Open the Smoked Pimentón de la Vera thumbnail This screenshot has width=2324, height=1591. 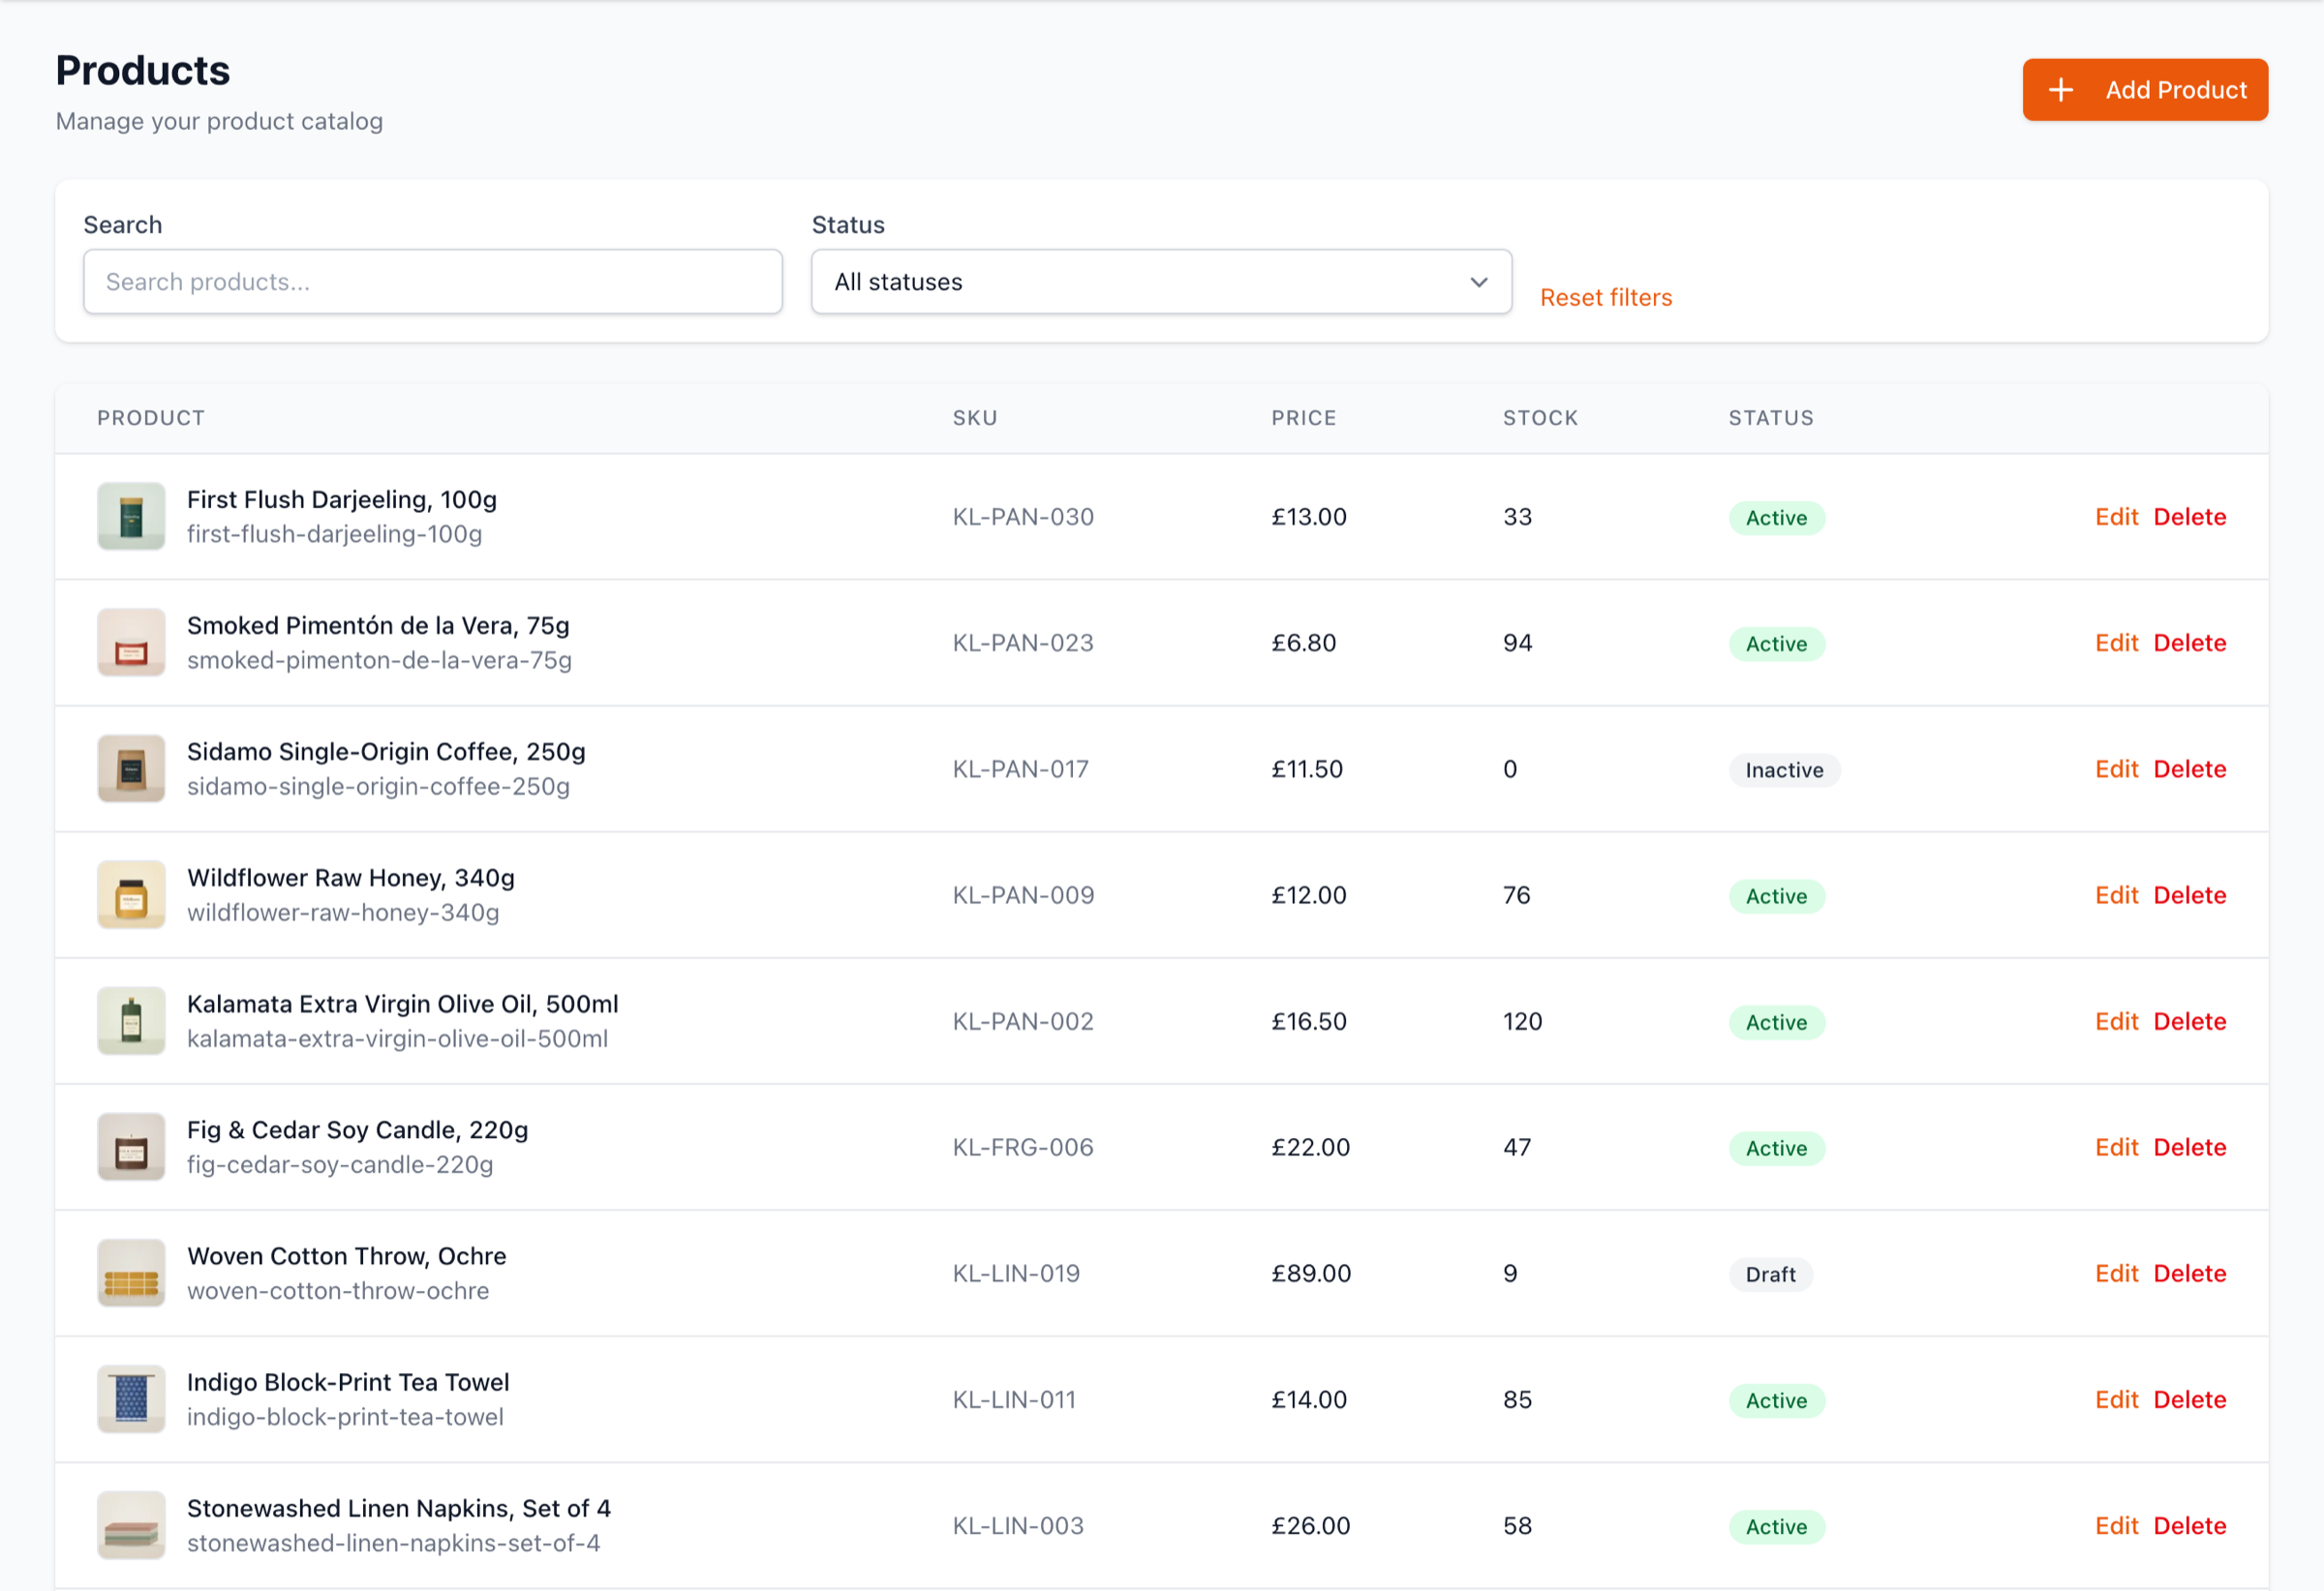[131, 643]
